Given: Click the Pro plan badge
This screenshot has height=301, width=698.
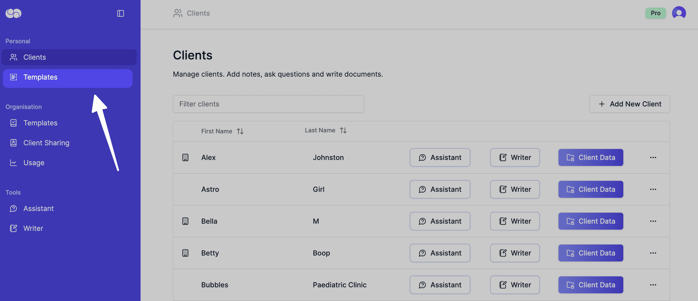Looking at the screenshot, I should pyautogui.click(x=655, y=13).
